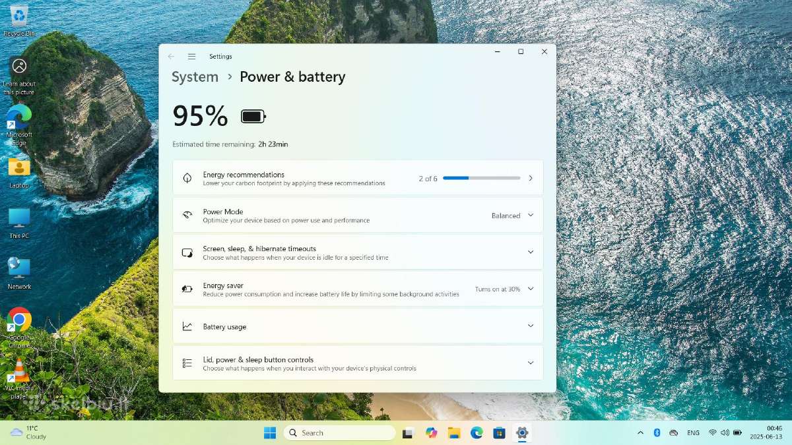Open the weather widget showing 11°C Cloudy
Screen dimensions: 792x445
(x=28, y=432)
